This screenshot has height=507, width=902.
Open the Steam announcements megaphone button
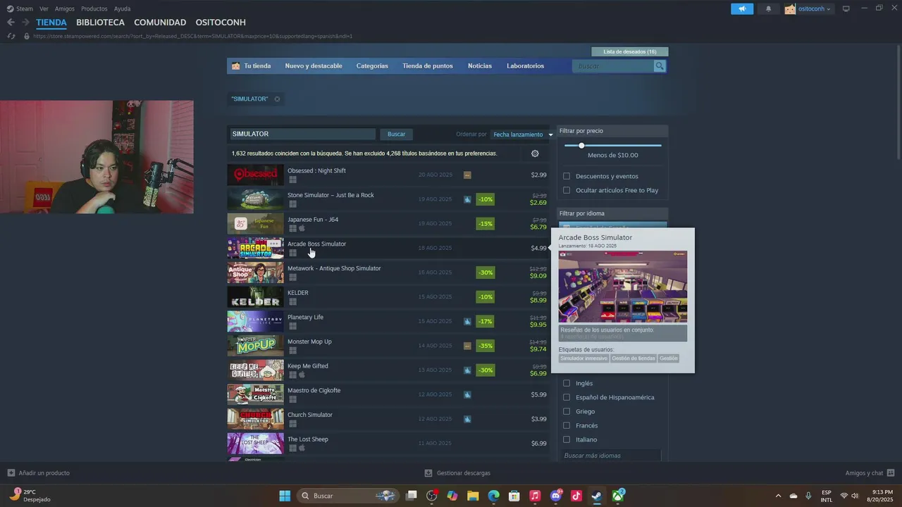[x=742, y=8]
